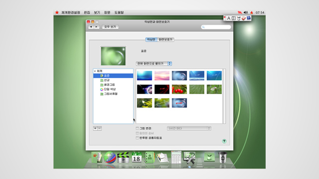This screenshot has height=179, width=319.
Task: Choose the teal-blue glow wallpaper in first row
Action: (145, 76)
